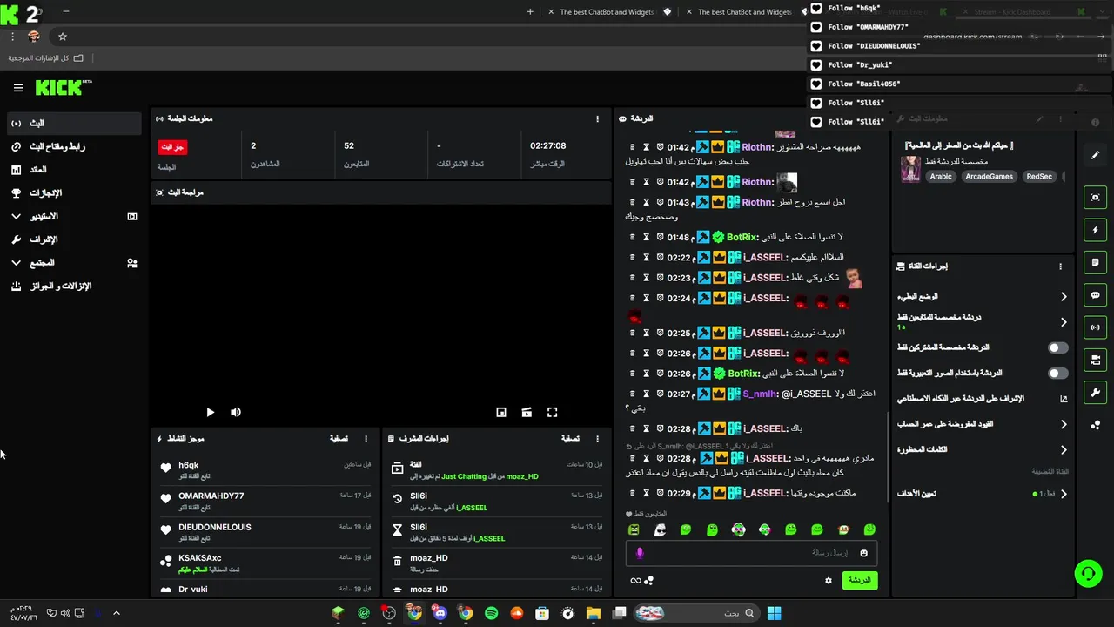Screen dimensions: 1114x627
Task: Select the Arabic stream tag
Action: click(x=941, y=176)
